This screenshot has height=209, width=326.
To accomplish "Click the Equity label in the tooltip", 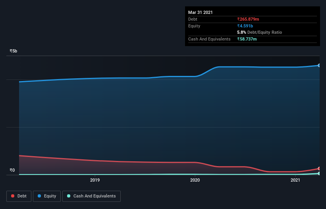I will [x=194, y=26].
